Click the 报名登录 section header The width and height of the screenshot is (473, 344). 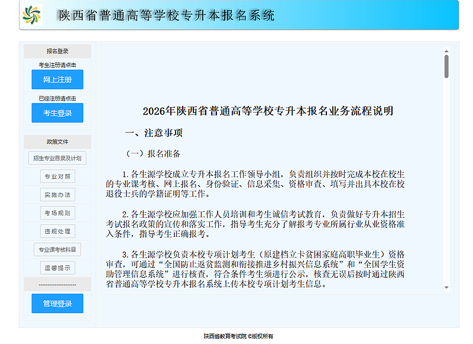tap(57, 51)
